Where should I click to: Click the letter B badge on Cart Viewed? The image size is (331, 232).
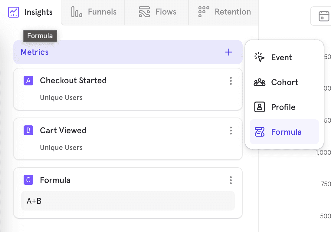click(x=28, y=131)
